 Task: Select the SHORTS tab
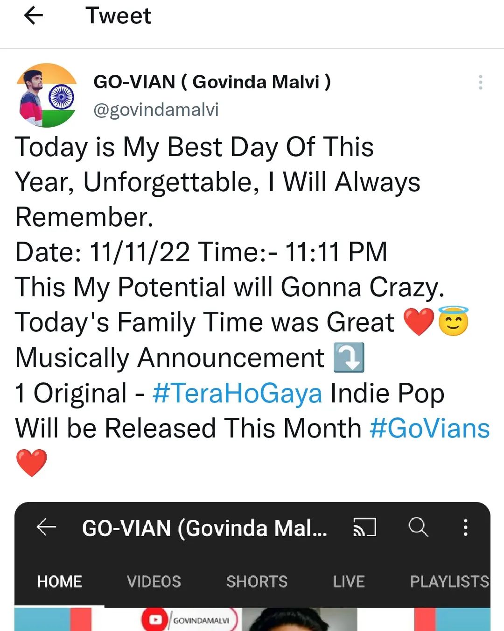[x=257, y=581]
